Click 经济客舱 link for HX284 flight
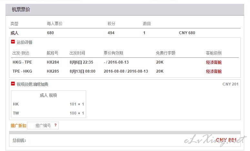The image size is (250, 151). 214,62
